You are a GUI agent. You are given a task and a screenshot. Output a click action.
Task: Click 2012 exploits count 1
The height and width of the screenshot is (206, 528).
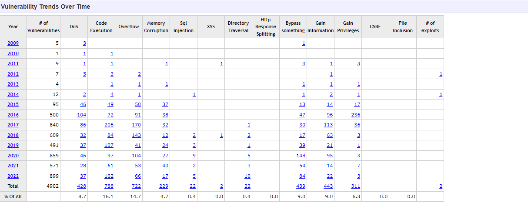441,74
